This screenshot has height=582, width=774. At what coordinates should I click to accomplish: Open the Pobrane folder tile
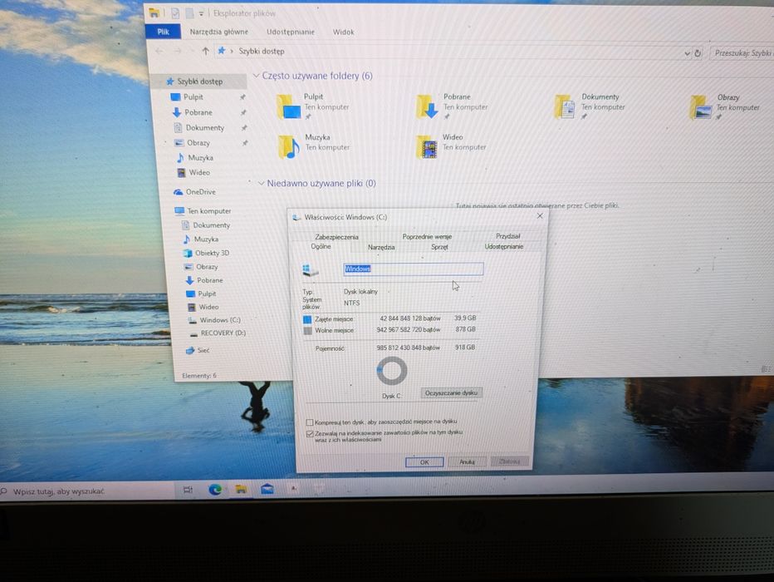[452, 106]
